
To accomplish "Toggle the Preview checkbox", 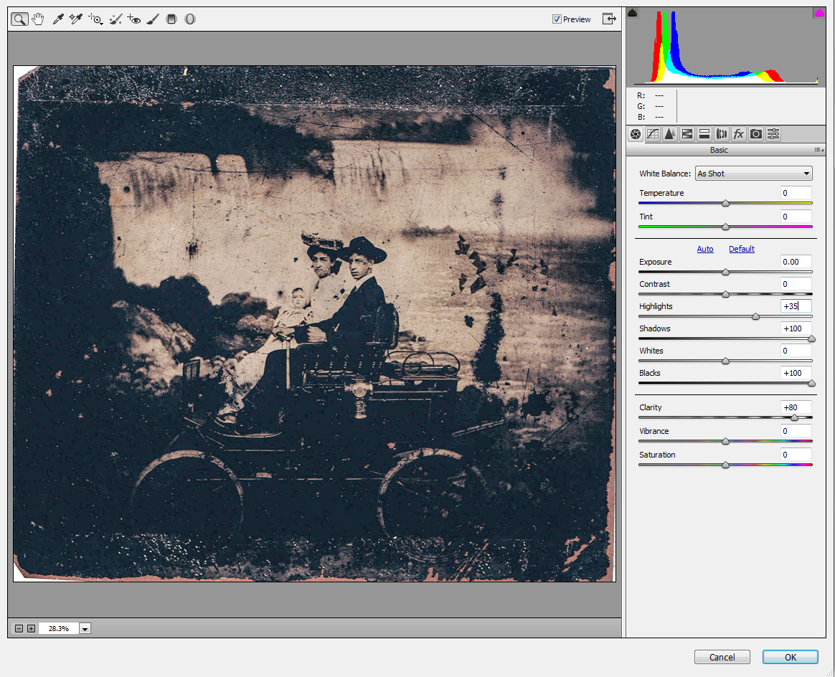I will pos(557,19).
